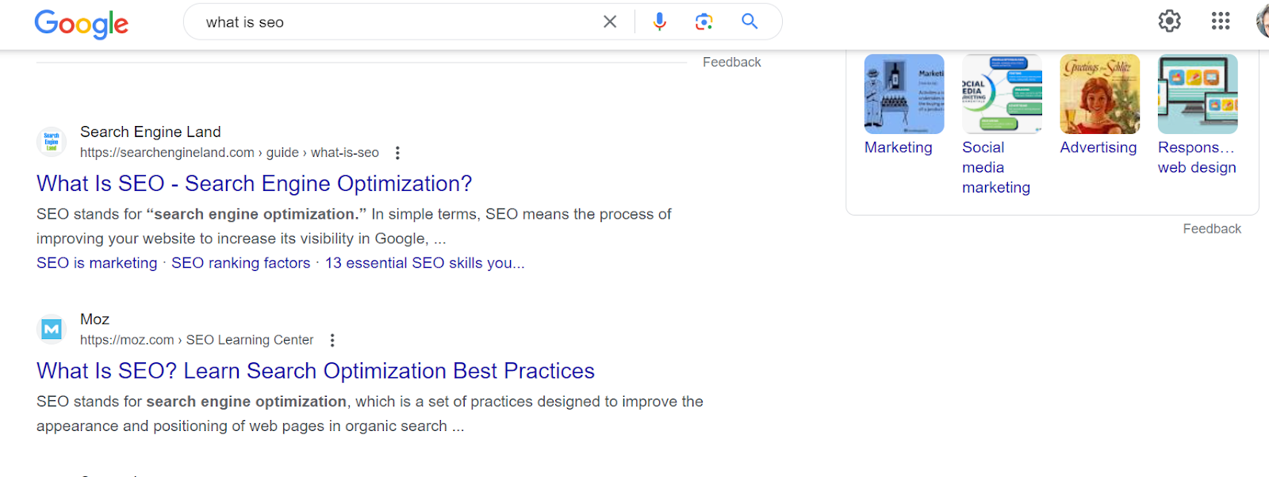Click the Google logo
This screenshot has width=1269, height=477.
tap(81, 24)
